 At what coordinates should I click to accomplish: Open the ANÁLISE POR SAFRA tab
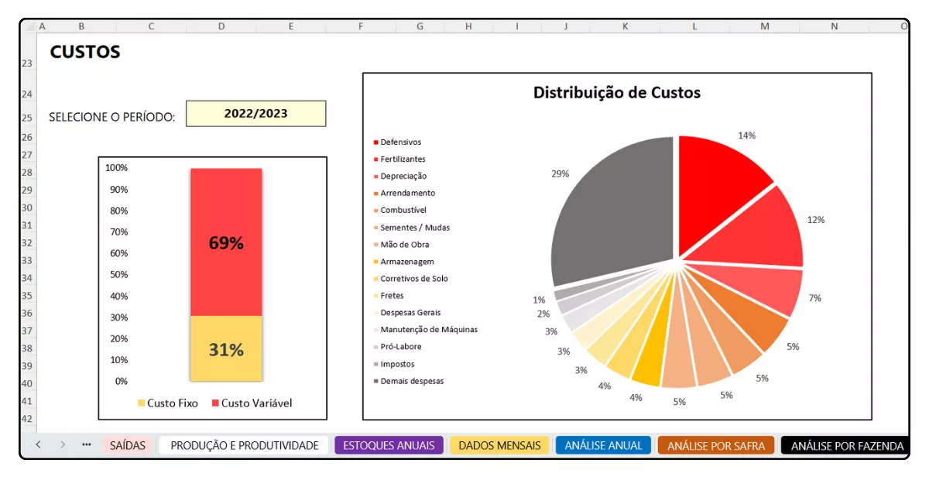[715, 446]
